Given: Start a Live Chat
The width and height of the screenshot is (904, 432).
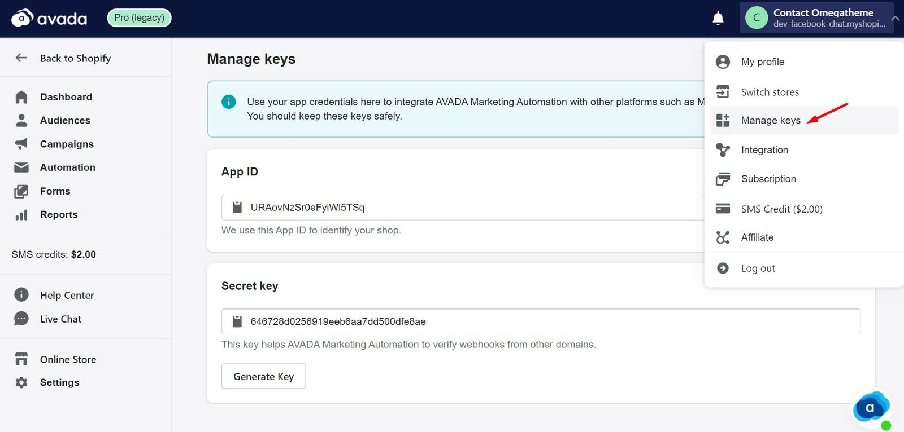Looking at the screenshot, I should 60,319.
